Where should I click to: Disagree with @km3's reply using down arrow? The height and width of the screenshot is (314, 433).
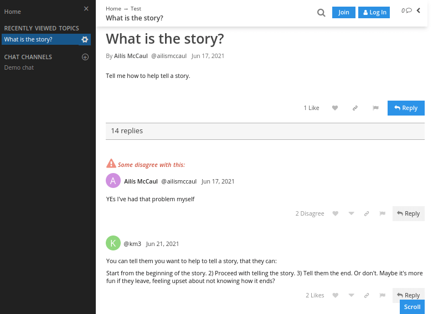click(x=351, y=296)
